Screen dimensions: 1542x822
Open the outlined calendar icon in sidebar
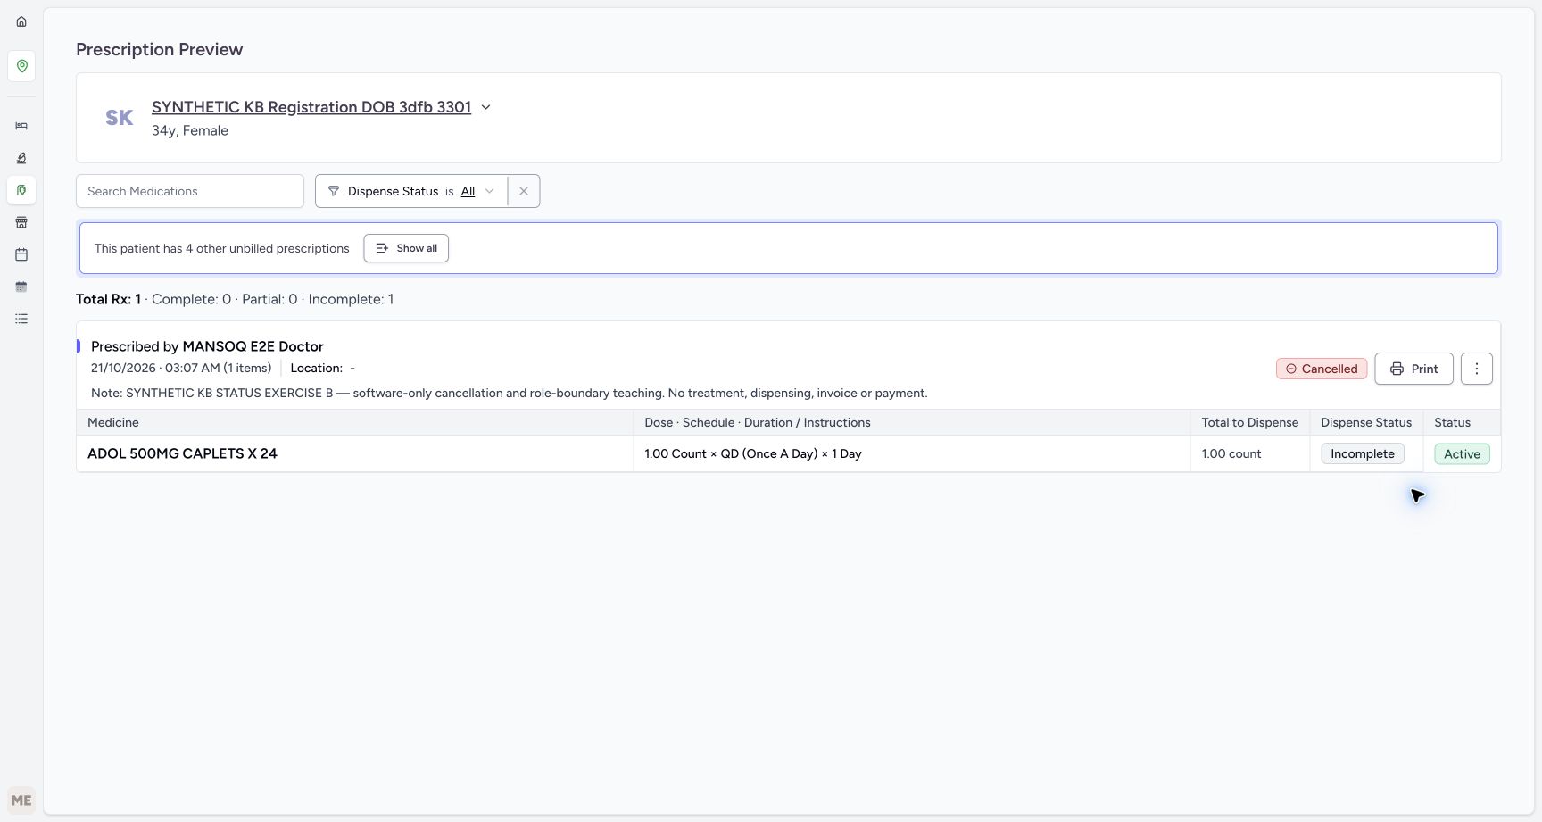[x=21, y=254]
